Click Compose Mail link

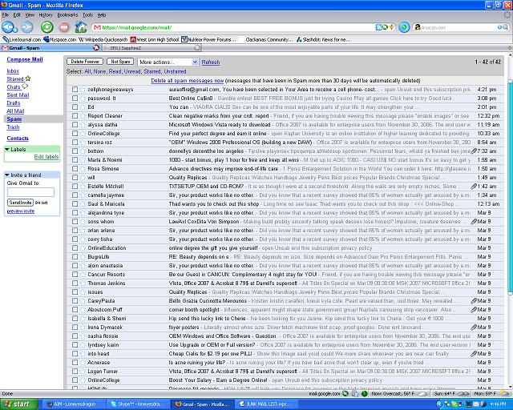(25, 59)
